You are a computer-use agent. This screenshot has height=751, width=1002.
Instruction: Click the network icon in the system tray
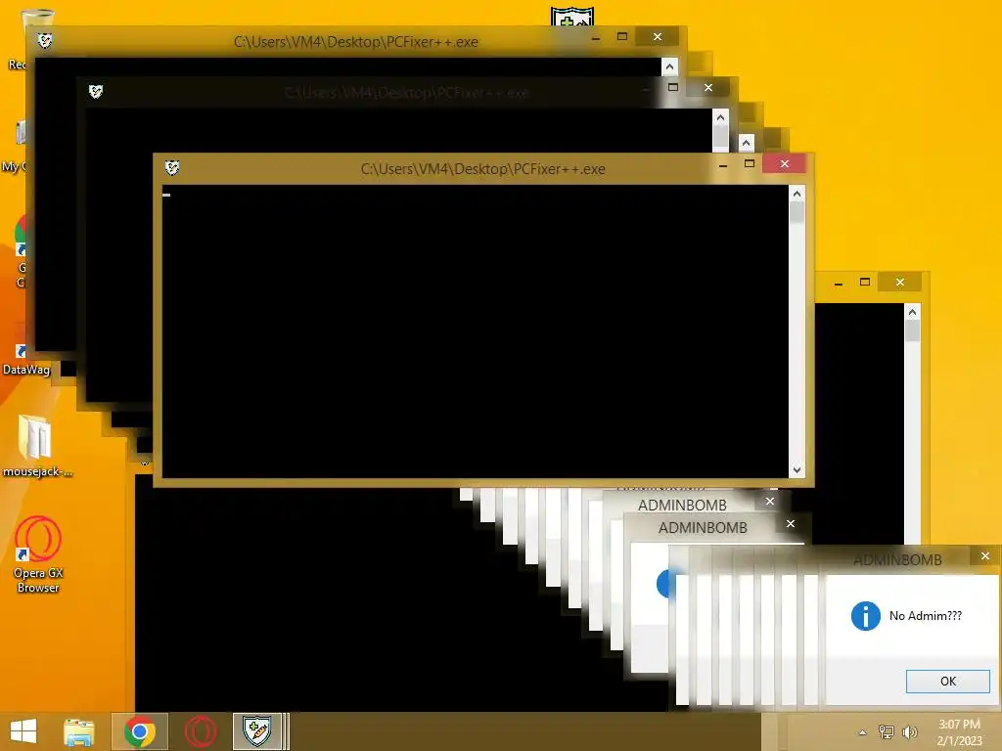coord(887,732)
